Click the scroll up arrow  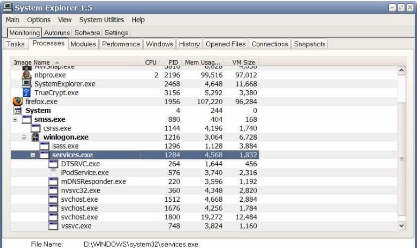pos(402,71)
